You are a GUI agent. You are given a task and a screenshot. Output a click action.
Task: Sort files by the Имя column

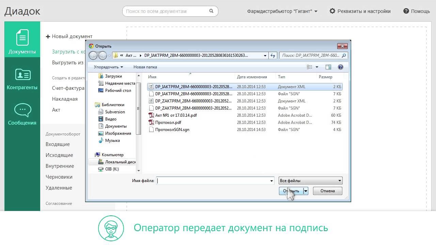click(x=191, y=77)
